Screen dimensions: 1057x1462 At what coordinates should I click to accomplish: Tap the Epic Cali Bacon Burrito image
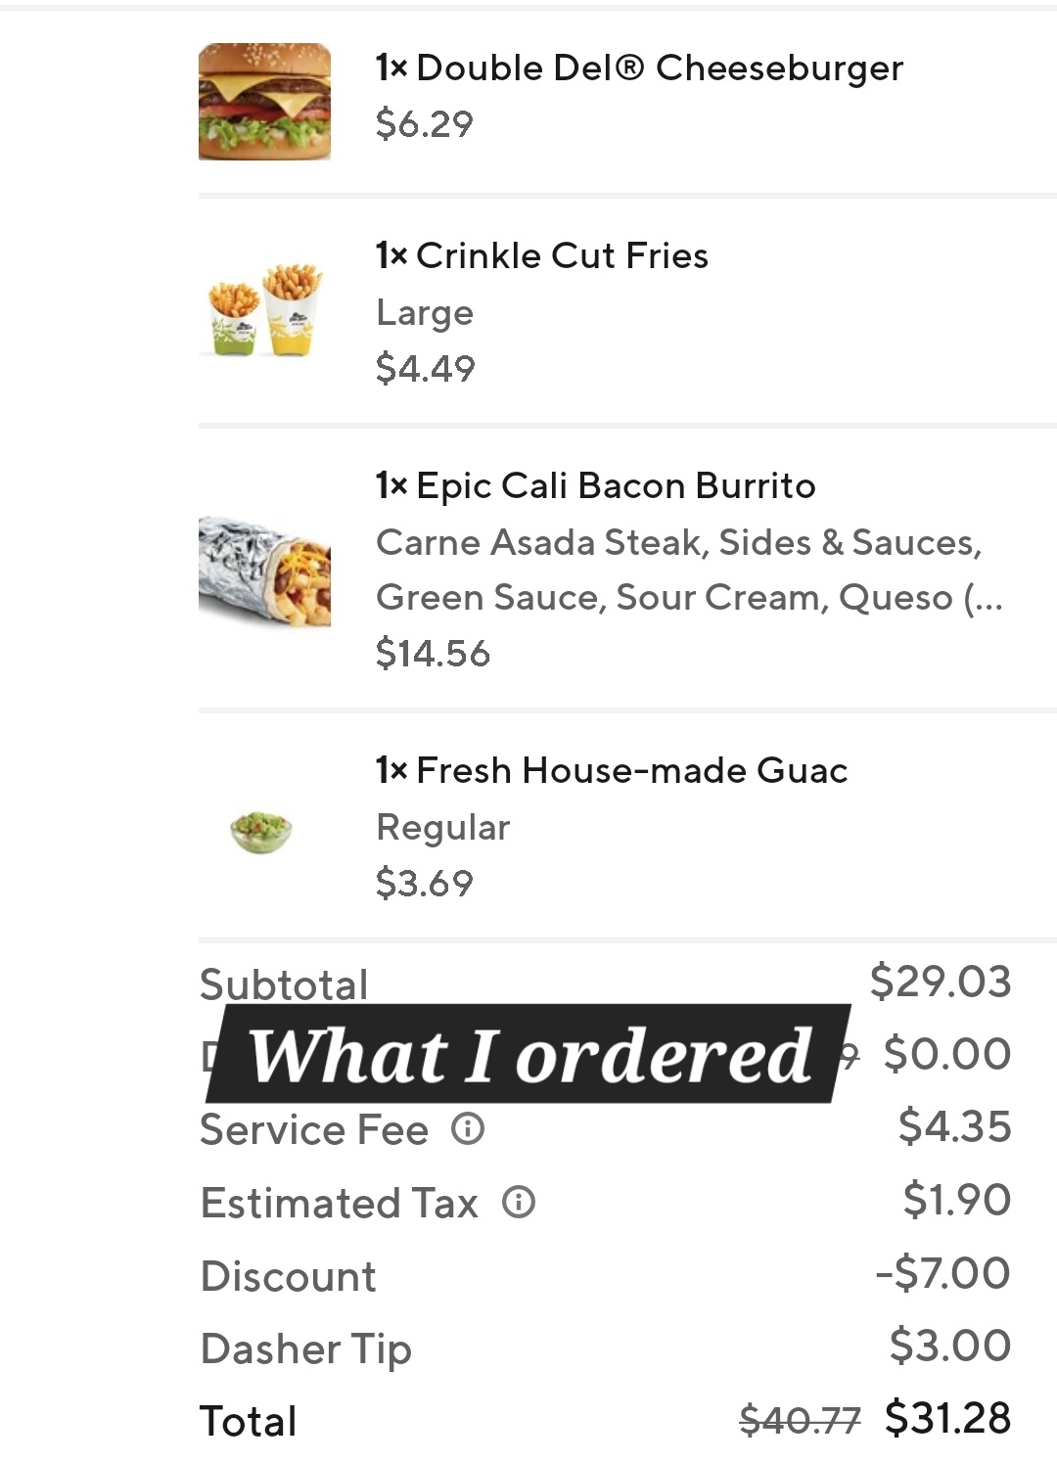pos(264,571)
